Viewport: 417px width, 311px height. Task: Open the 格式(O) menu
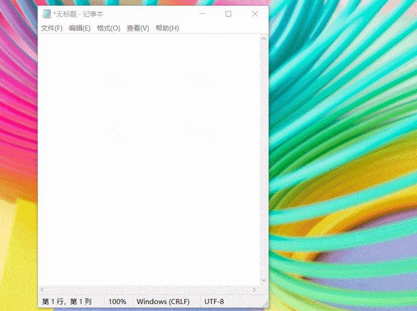[x=108, y=28]
